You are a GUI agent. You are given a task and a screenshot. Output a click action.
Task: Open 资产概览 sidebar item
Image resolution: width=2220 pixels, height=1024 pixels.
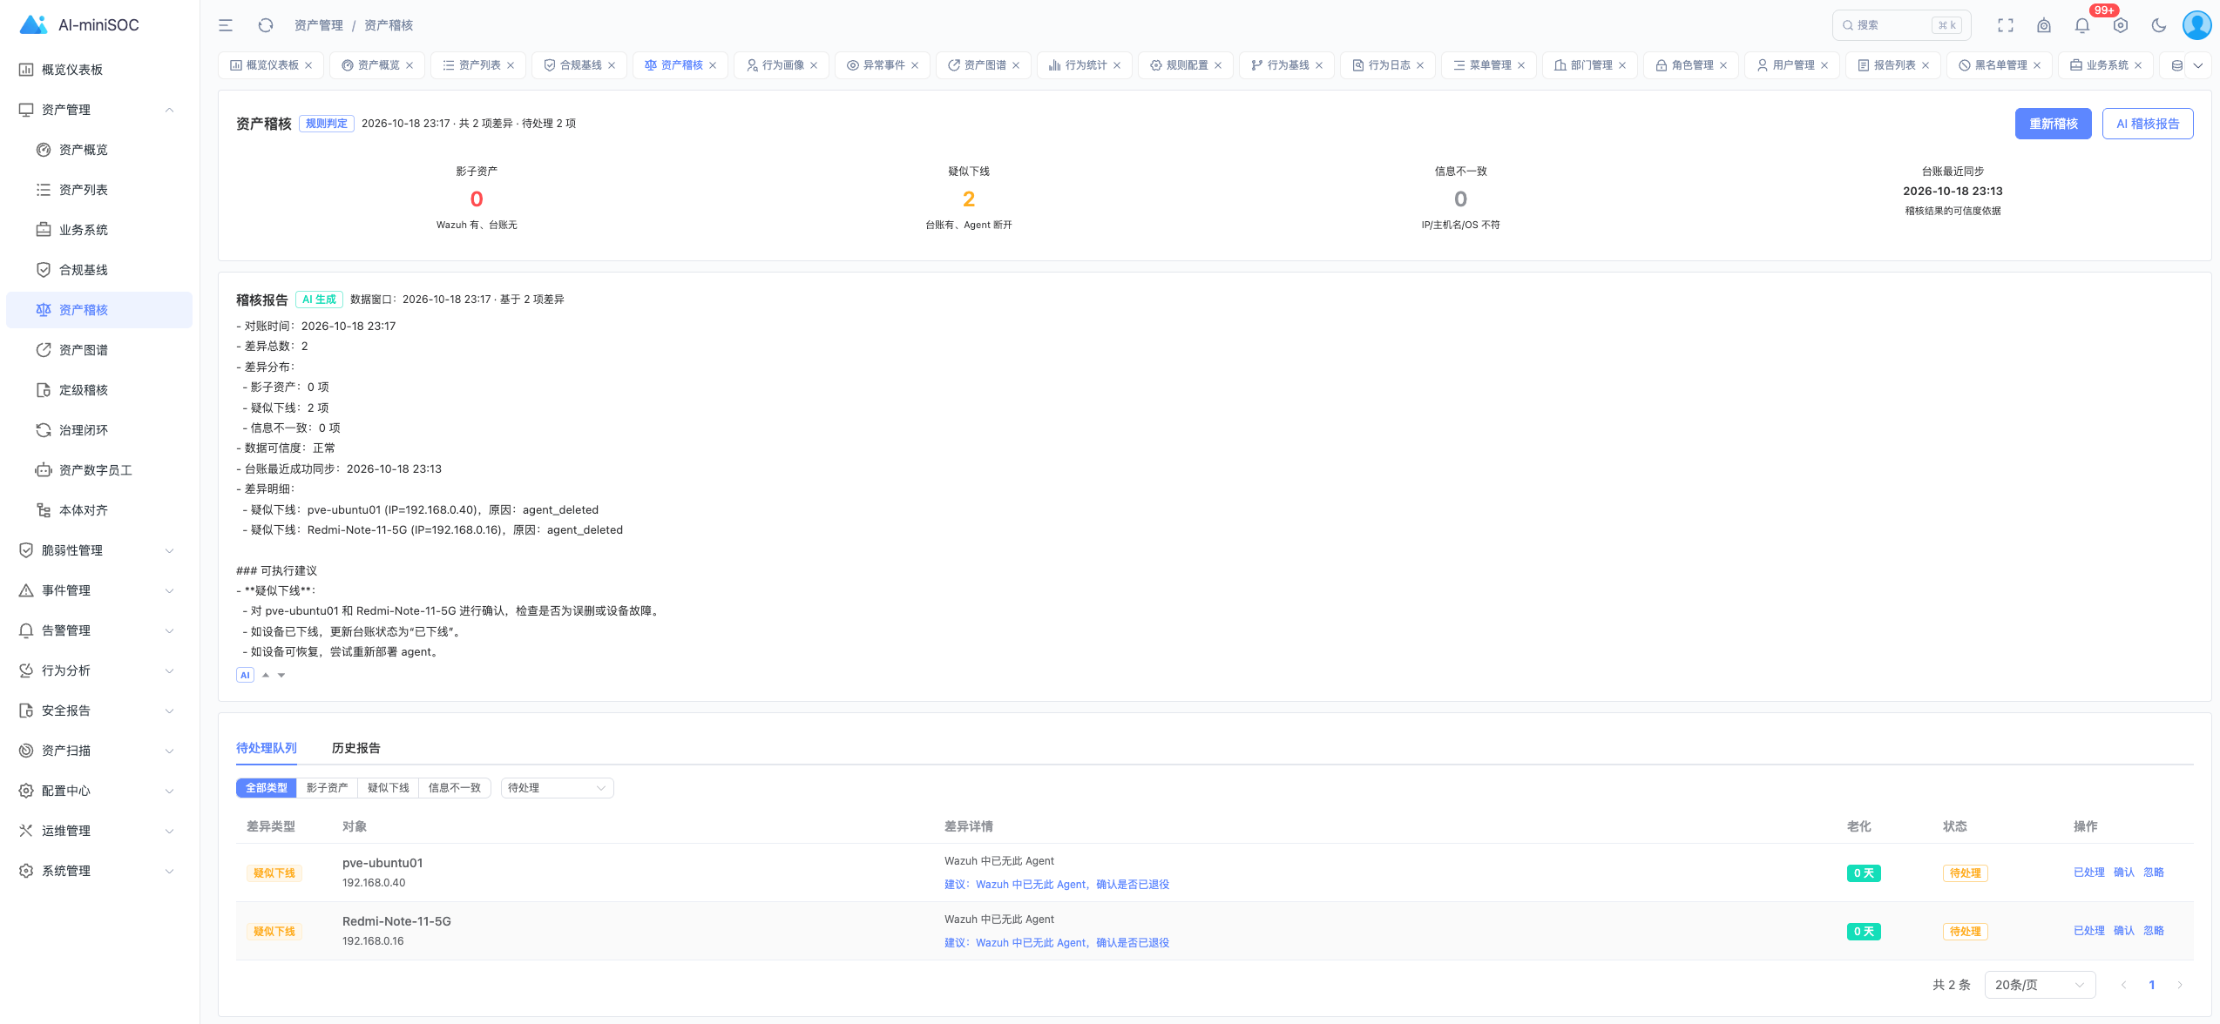99,150
